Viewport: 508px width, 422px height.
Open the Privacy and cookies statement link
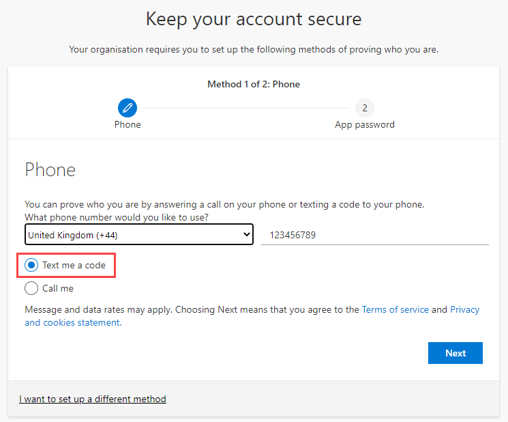(72, 323)
